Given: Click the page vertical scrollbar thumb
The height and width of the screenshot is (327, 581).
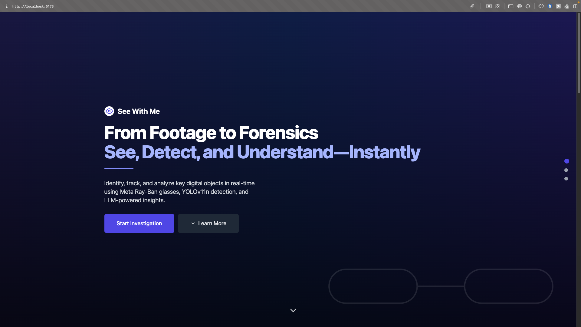Looking at the screenshot, I should pyautogui.click(x=579, y=53).
